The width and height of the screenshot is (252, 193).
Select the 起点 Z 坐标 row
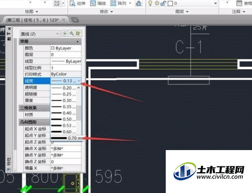tap(37, 142)
